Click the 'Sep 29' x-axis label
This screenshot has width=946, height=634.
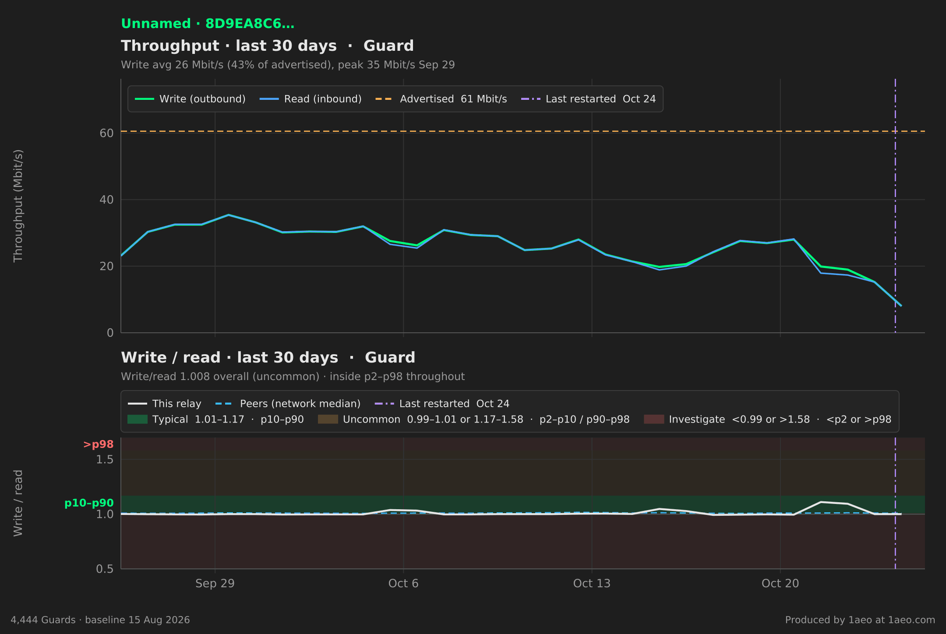[x=215, y=584]
